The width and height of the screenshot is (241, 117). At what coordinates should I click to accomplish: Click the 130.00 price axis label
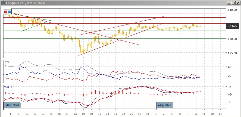[232, 39]
